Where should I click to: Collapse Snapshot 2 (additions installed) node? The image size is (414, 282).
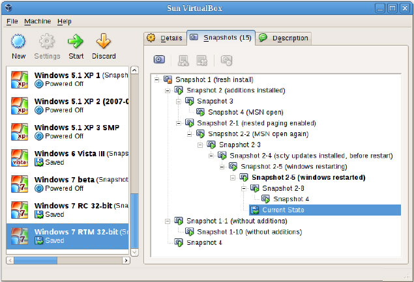pos(168,91)
